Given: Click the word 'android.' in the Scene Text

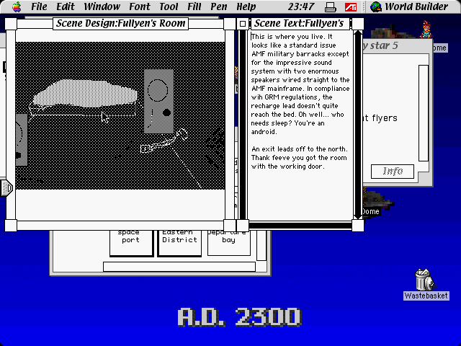Looking at the screenshot, I should [x=264, y=131].
